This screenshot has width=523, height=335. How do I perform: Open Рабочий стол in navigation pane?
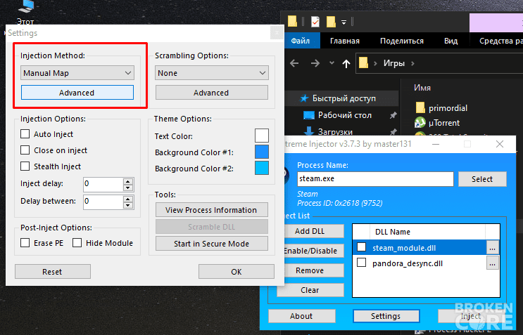(x=344, y=114)
